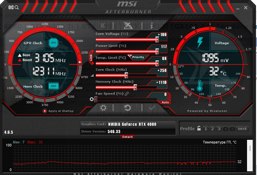
Task: Select profile slot 3
Action: pyautogui.click(x=219, y=129)
